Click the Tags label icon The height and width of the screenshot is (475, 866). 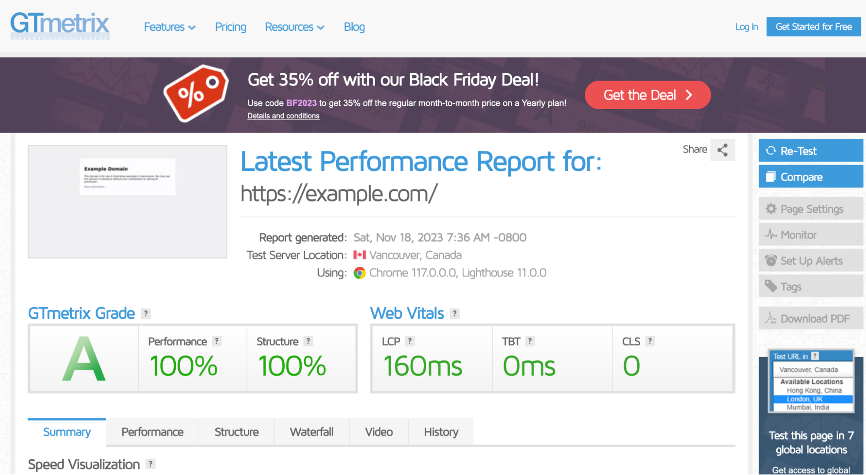771,286
